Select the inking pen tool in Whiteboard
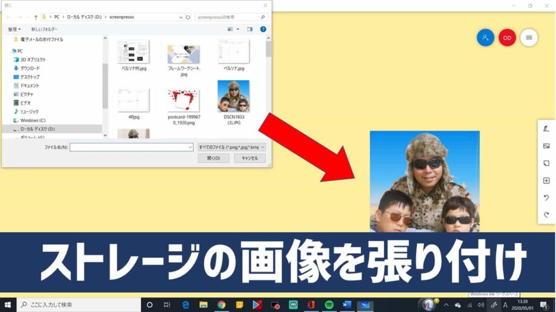This screenshot has height=312, width=556. 546,129
